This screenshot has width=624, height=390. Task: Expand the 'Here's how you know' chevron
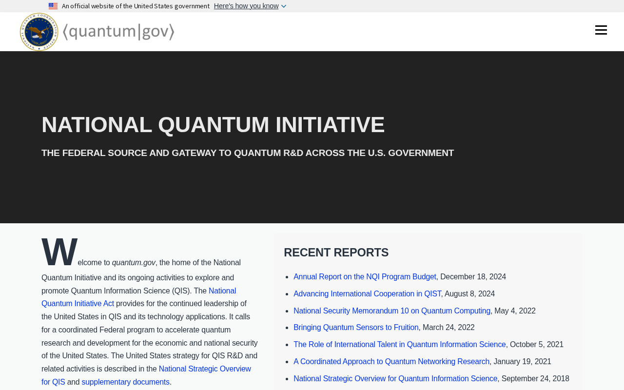click(x=284, y=6)
